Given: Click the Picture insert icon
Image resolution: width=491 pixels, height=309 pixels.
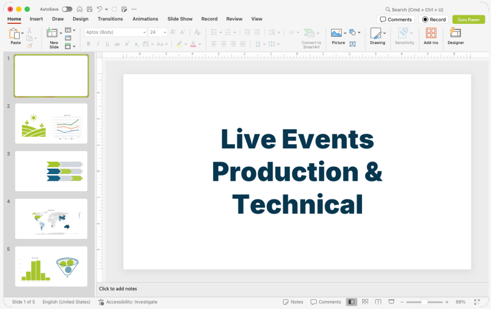Looking at the screenshot, I should 336,33.
